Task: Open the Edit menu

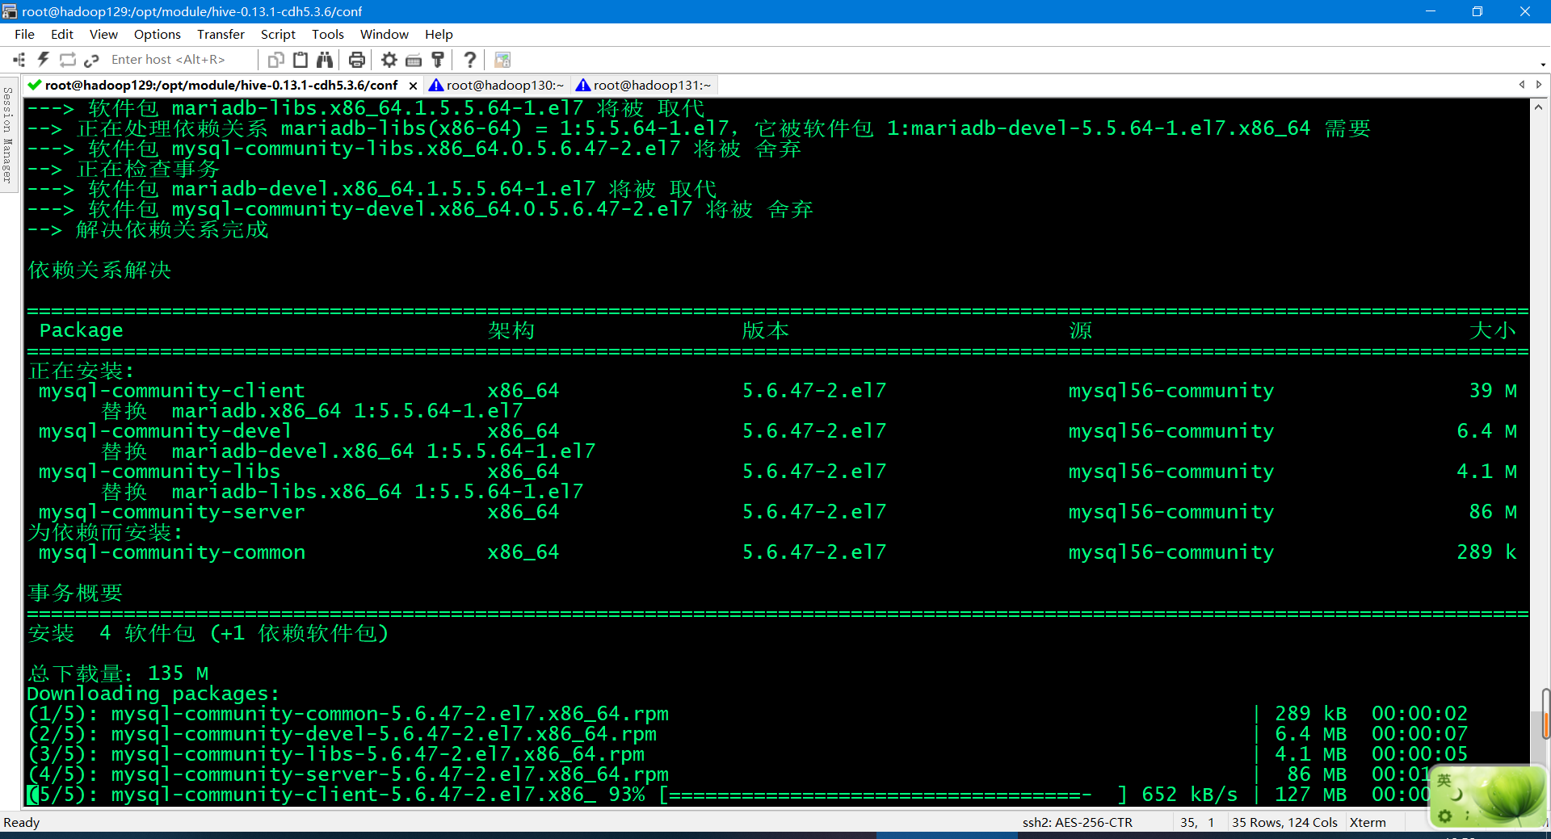Action: (x=62, y=35)
